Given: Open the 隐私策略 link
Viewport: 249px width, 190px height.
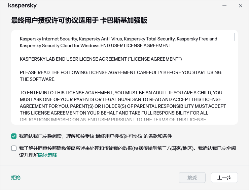Looking at the screenshot, I should (x=47, y=155).
